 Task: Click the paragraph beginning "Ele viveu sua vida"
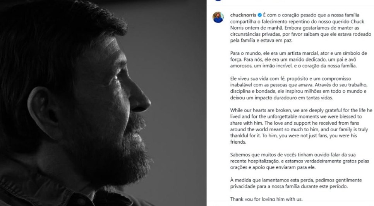coord(299,88)
